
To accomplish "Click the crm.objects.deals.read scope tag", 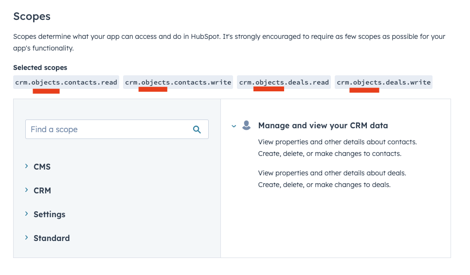I will (x=284, y=82).
